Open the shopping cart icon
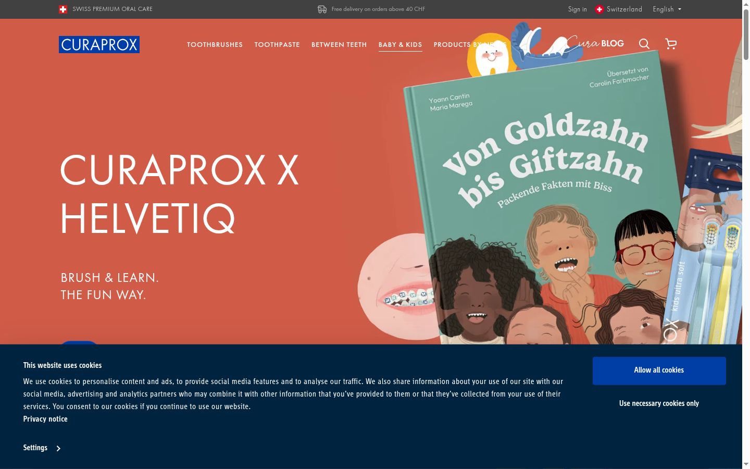Screen dimensions: 750x469 (671, 44)
